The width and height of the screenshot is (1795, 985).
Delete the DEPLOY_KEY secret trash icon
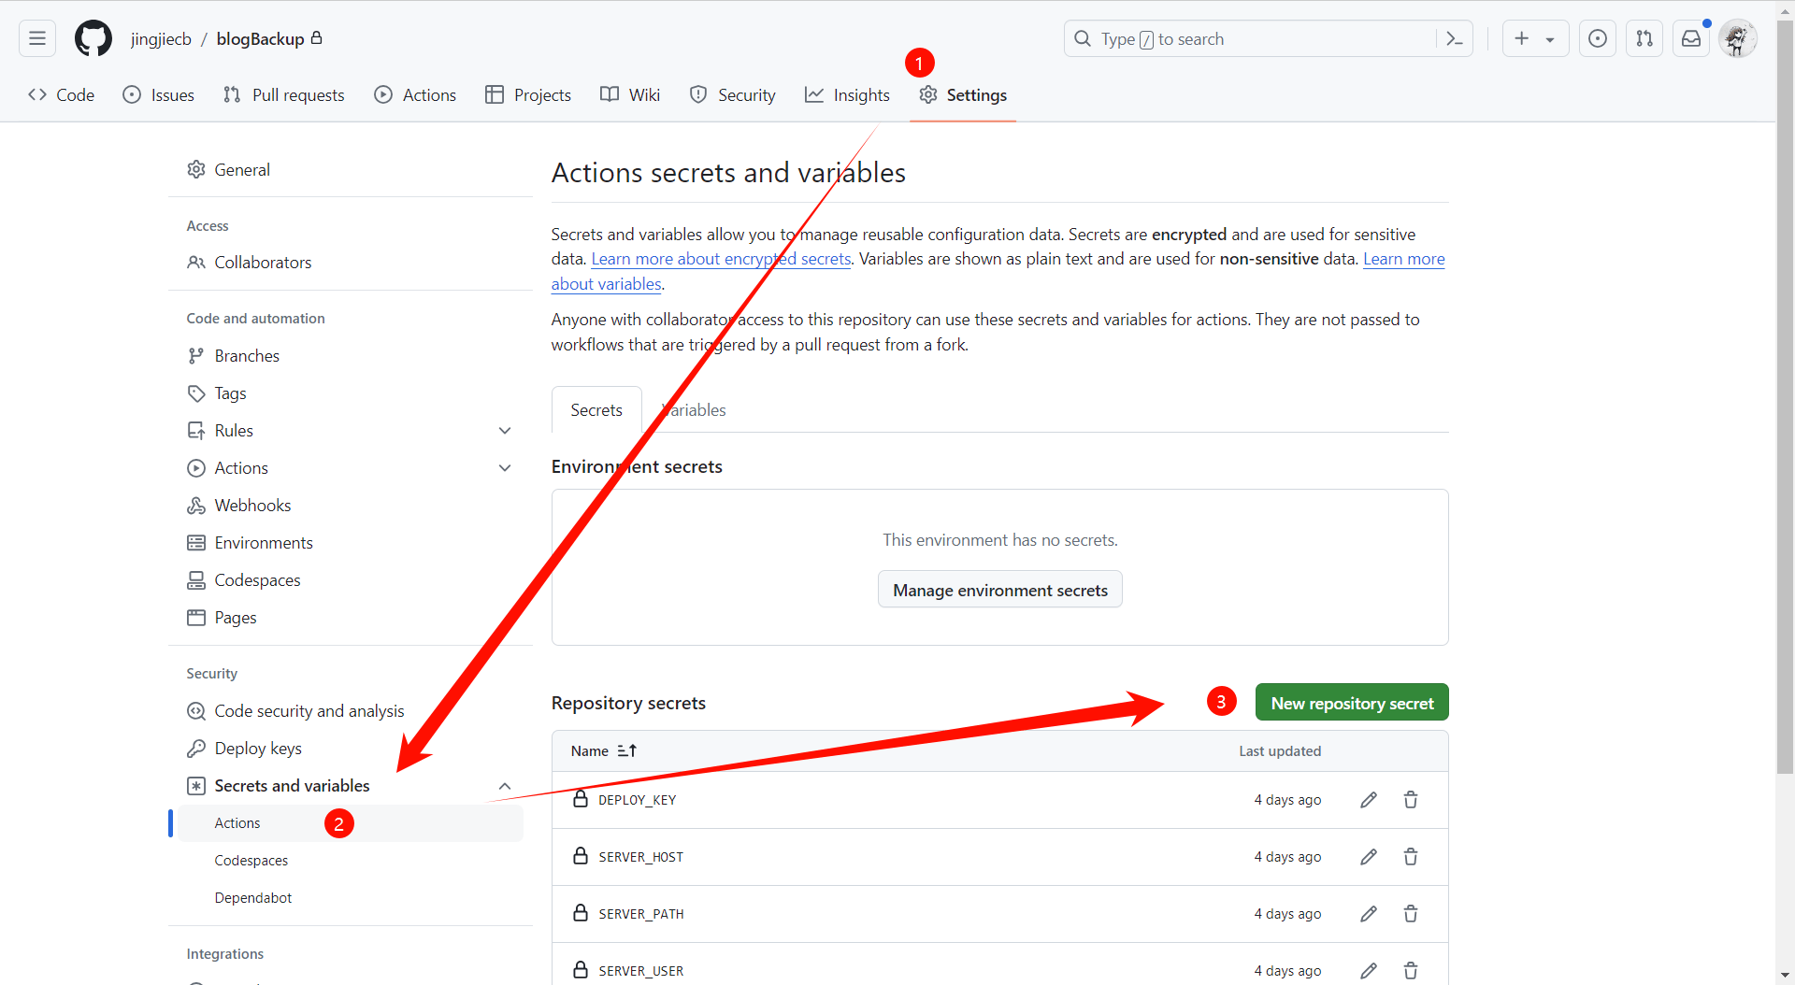tap(1411, 800)
